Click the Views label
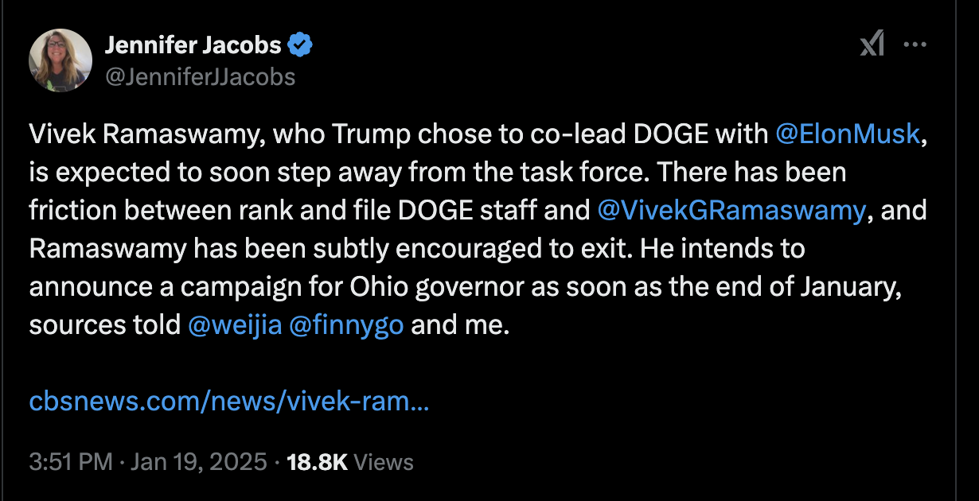 (x=383, y=462)
